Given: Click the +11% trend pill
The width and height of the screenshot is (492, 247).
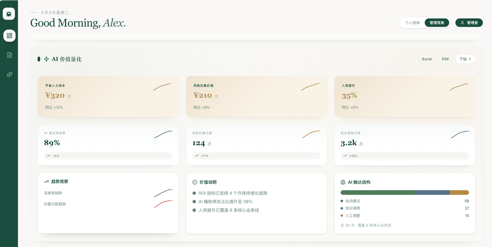Looking at the screenshot, I should coord(256,156).
